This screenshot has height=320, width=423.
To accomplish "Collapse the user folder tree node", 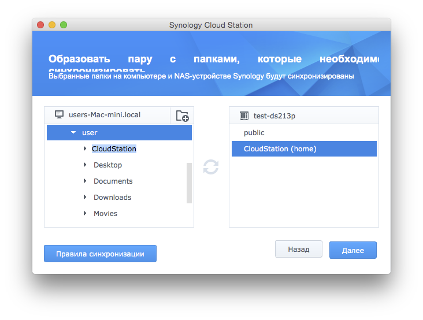I will pos(73,132).
